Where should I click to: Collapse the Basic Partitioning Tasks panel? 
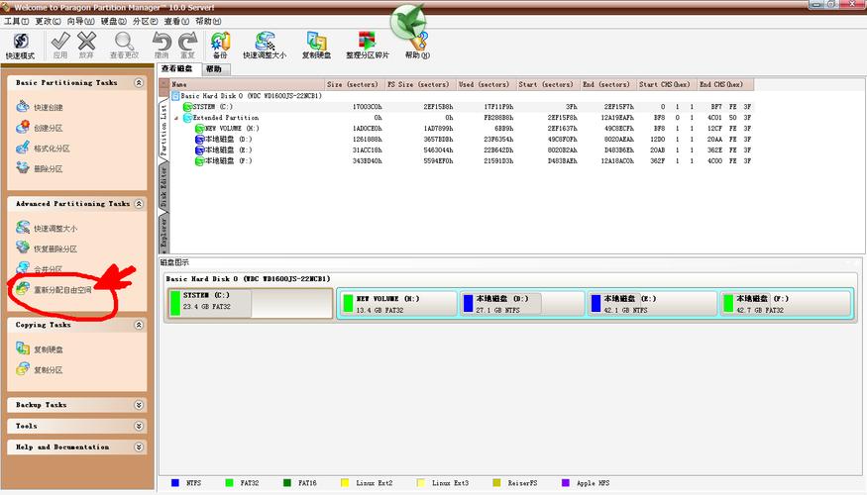pos(139,82)
